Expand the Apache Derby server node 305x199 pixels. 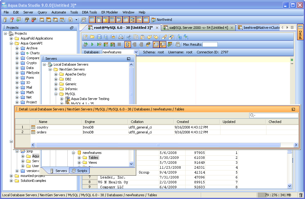56,74
